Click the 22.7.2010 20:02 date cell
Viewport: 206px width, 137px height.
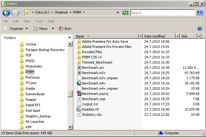pos(157,94)
